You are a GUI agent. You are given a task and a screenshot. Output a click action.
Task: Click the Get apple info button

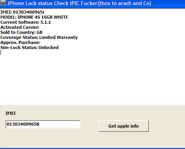[124, 126]
